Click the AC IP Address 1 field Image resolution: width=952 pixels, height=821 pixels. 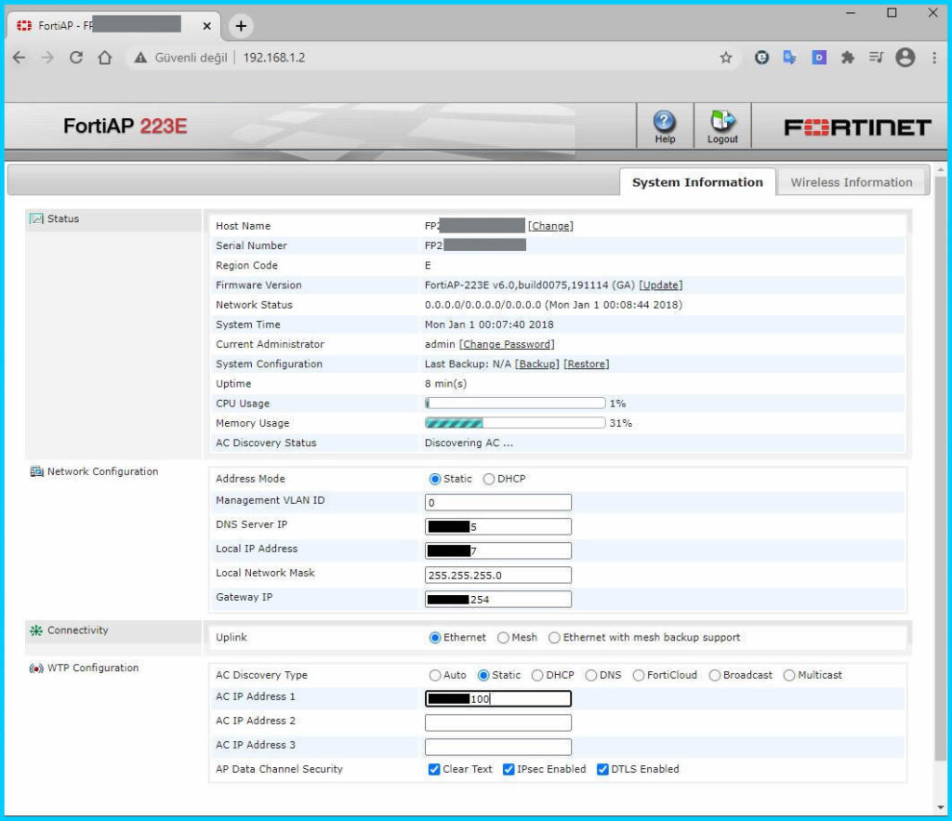498,699
